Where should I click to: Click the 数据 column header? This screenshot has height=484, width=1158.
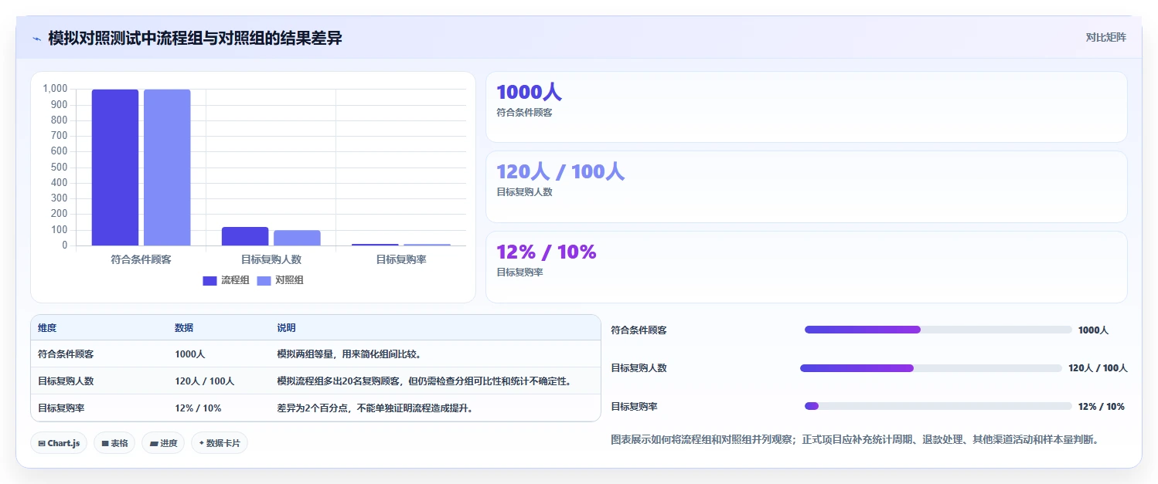point(184,328)
